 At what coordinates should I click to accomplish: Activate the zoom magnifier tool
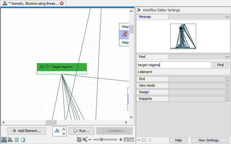point(85,140)
